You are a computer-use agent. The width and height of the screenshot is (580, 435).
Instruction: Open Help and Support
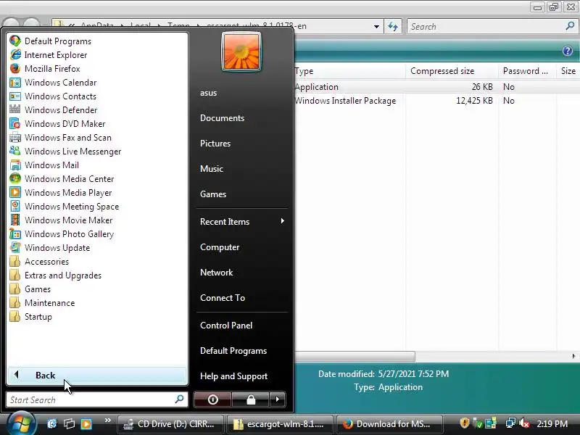(x=233, y=376)
